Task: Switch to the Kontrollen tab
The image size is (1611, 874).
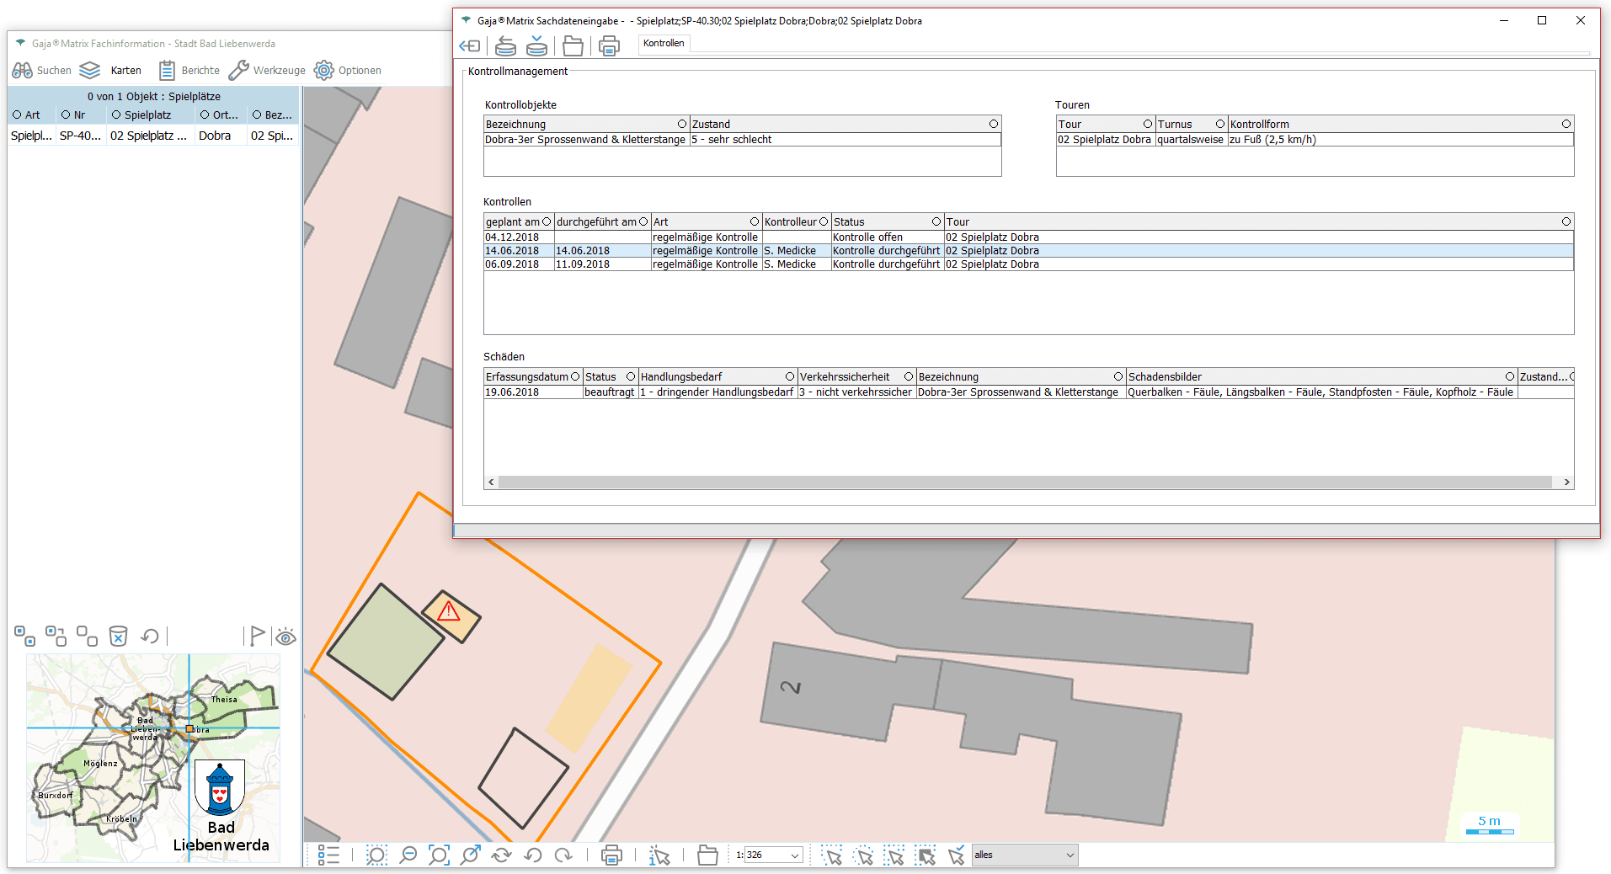Action: pos(664,43)
